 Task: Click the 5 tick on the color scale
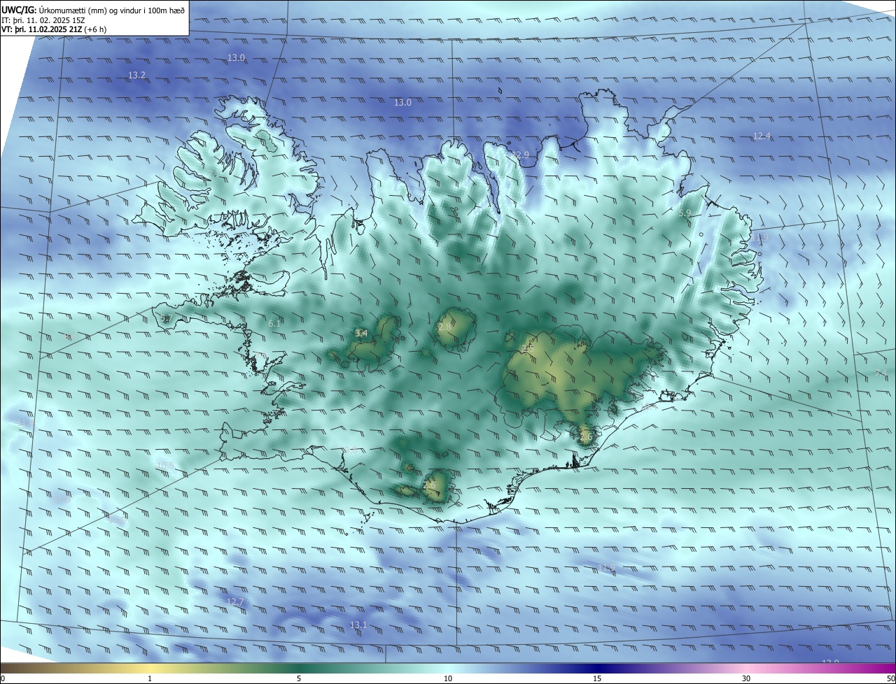[299, 678]
